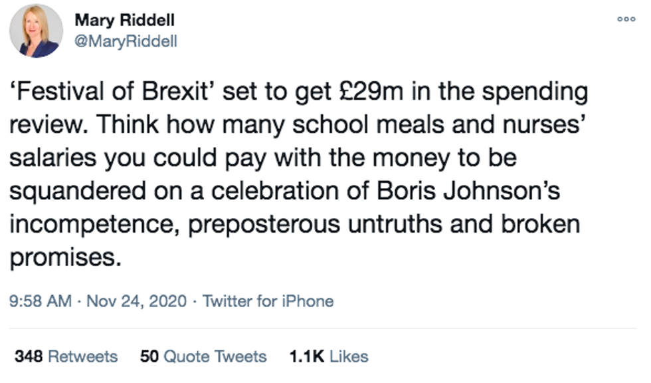View the Quote Tweets list
651x383 pixels.
coord(215,356)
